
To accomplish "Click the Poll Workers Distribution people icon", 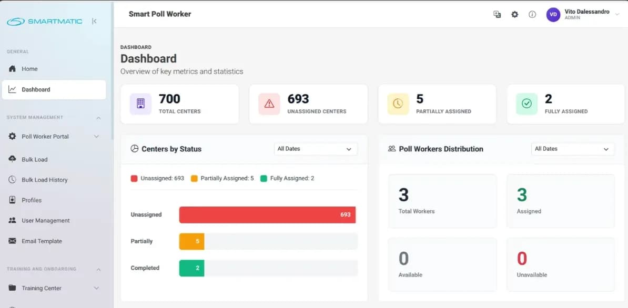I will point(392,149).
